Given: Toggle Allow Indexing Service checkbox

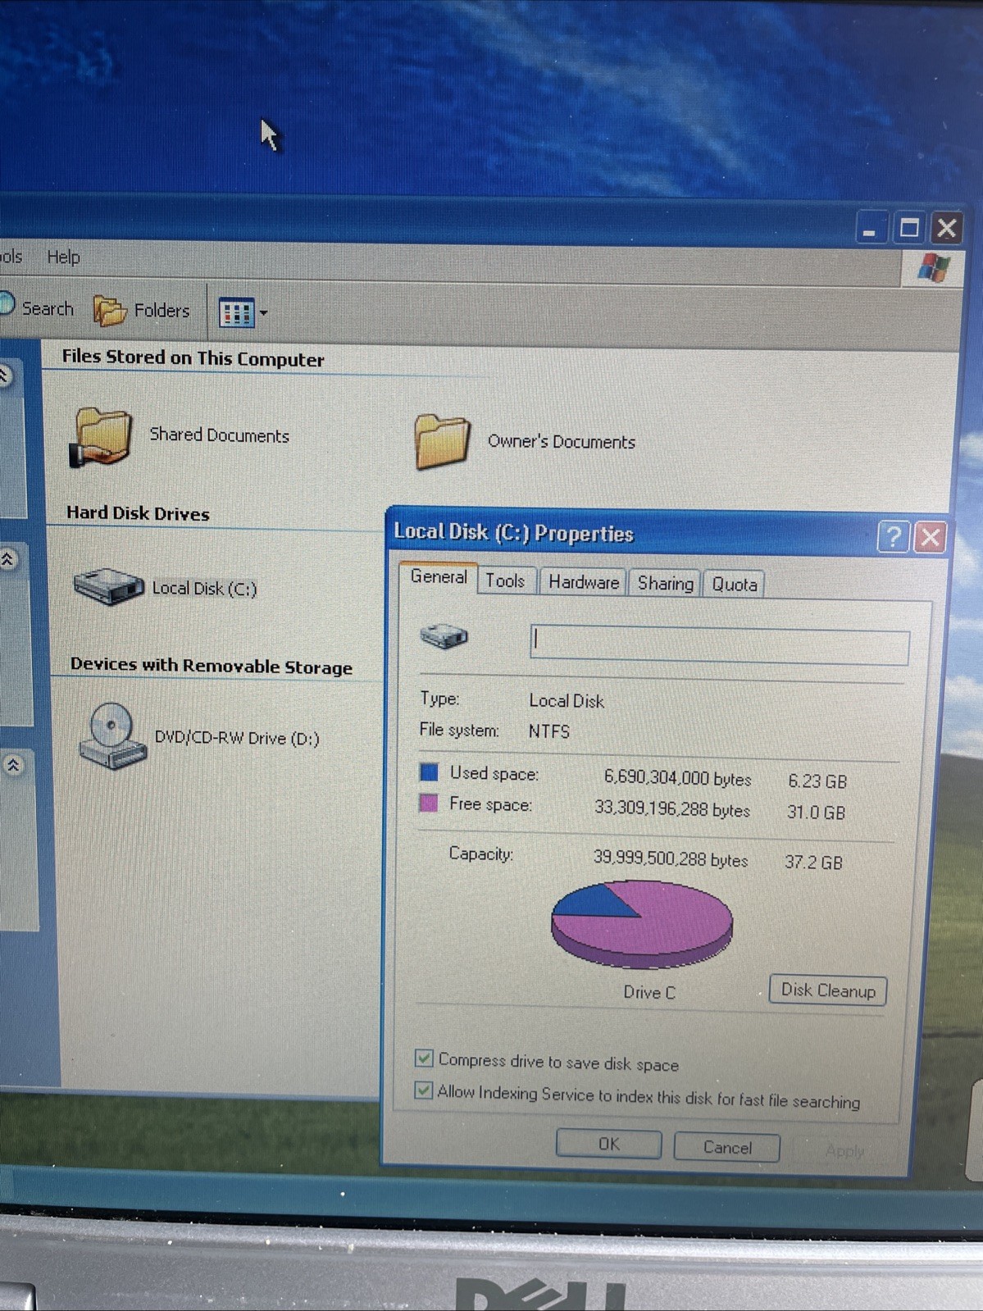Looking at the screenshot, I should point(424,1090).
